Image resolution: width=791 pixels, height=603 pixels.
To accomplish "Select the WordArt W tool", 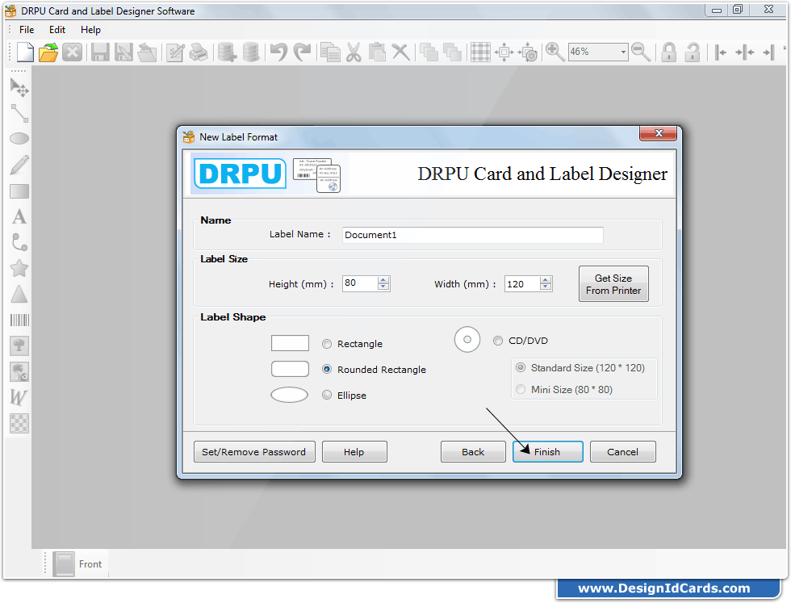I will pyautogui.click(x=19, y=397).
